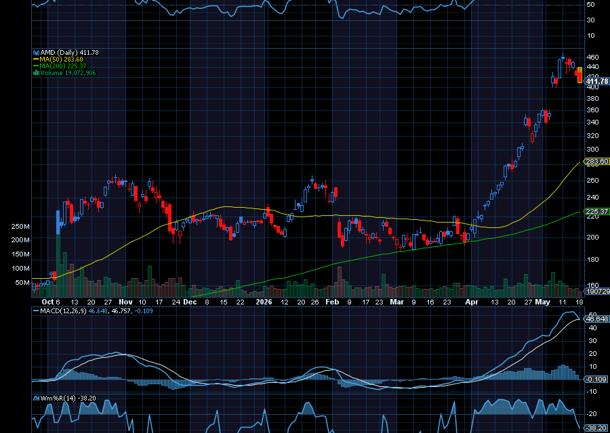Click the -10 label on the MACD axis
The width and height of the screenshot is (610, 433).
click(591, 392)
